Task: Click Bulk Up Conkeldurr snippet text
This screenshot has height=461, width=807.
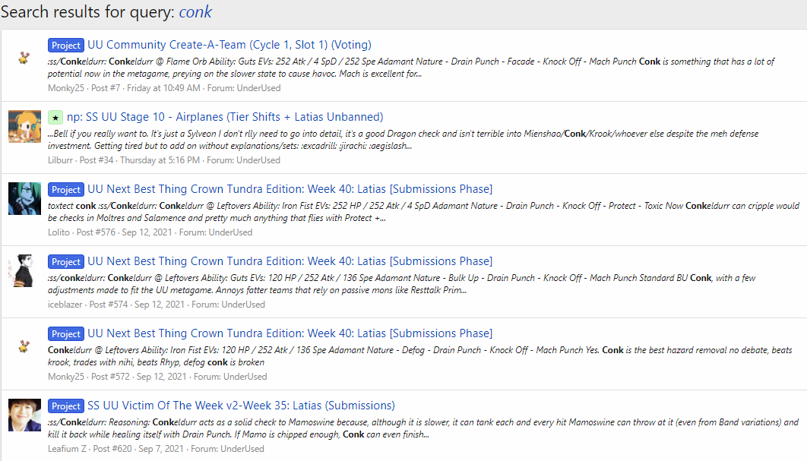Action: tap(401, 283)
